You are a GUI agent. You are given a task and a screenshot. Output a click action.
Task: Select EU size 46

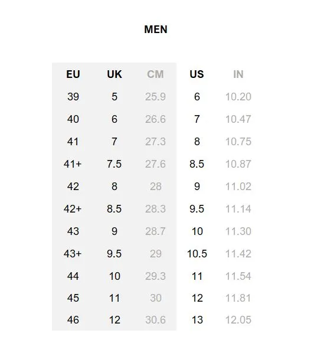click(x=73, y=320)
